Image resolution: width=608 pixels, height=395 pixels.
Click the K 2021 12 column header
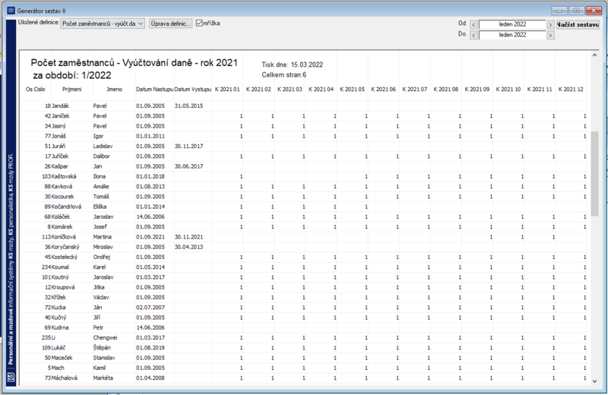pos(571,89)
